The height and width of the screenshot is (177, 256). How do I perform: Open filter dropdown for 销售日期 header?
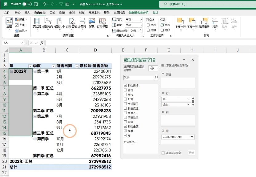click(x=77, y=66)
